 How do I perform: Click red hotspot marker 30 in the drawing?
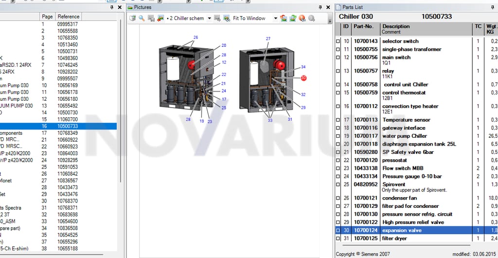click(303, 78)
